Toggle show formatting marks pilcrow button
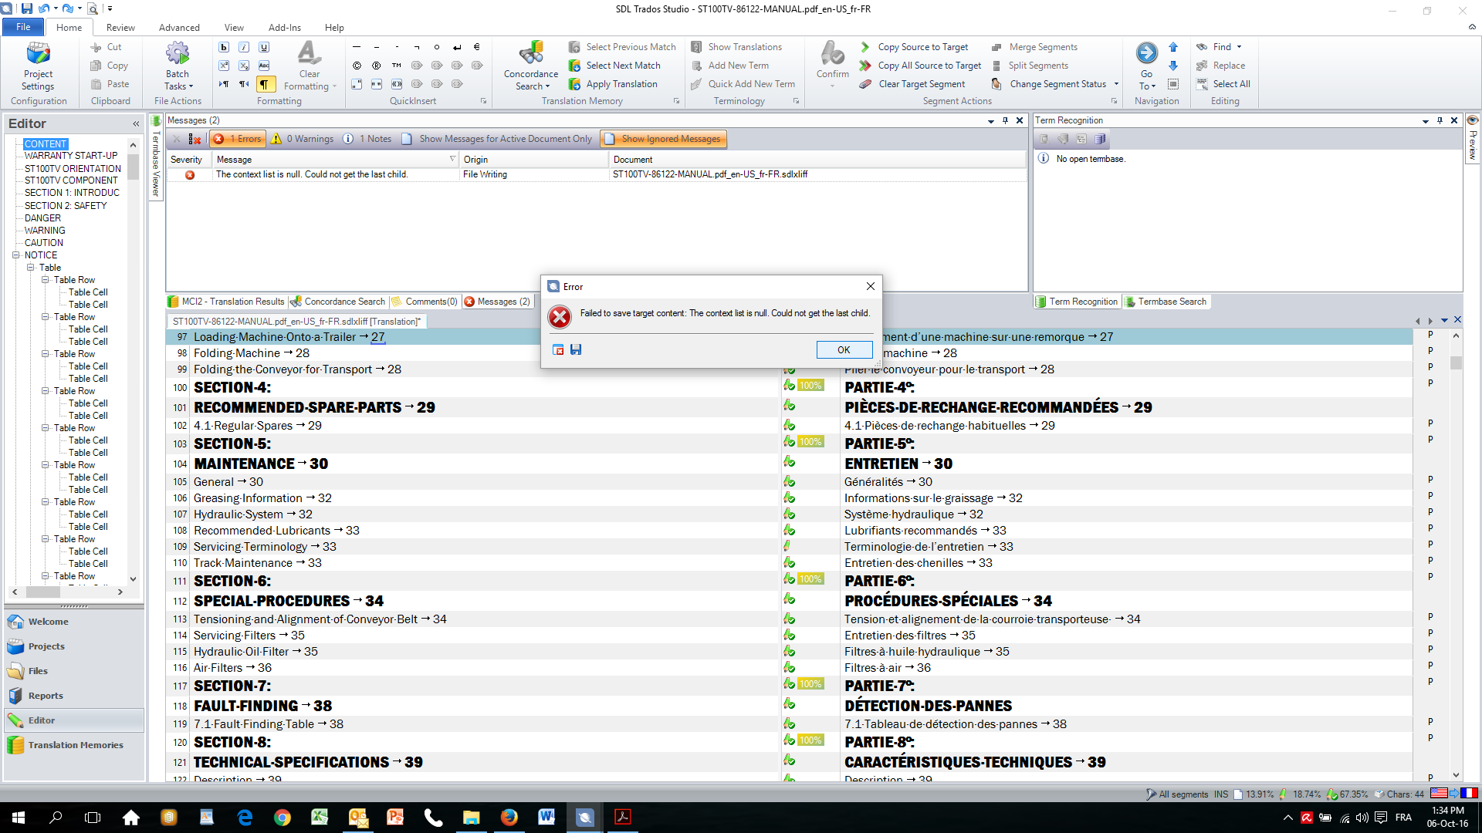The image size is (1482, 833). coord(264,84)
